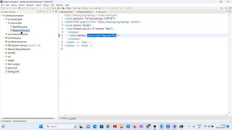Minimize the Project Explorer view
The height and width of the screenshot is (130, 232).
pyautogui.click(x=53, y=12)
